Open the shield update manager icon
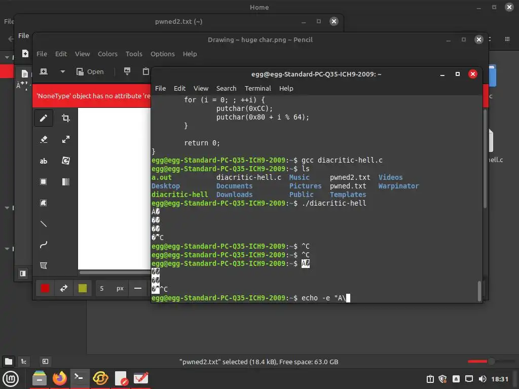519x389 pixels. (x=442, y=379)
